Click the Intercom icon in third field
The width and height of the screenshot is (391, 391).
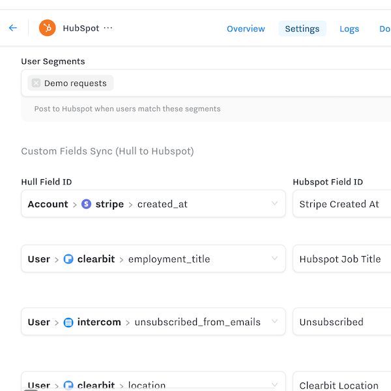(68, 322)
